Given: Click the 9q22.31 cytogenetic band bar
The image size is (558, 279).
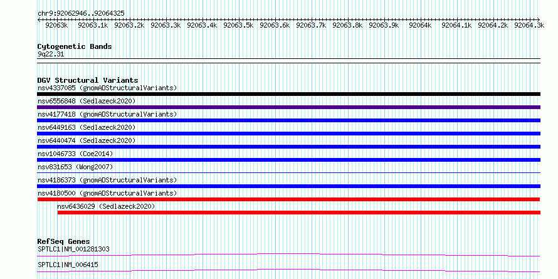Looking at the screenshot, I should point(288,60).
